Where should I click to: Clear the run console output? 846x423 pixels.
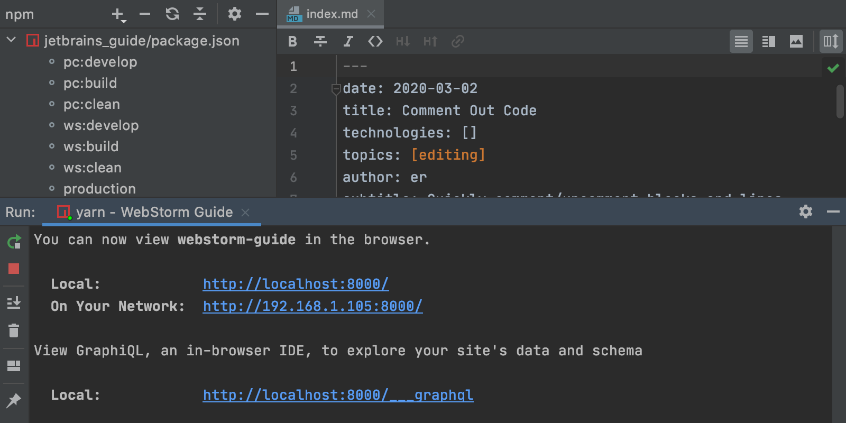14,330
